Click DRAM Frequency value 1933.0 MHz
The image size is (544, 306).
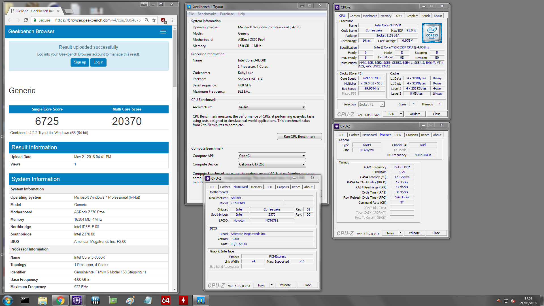tap(402, 167)
